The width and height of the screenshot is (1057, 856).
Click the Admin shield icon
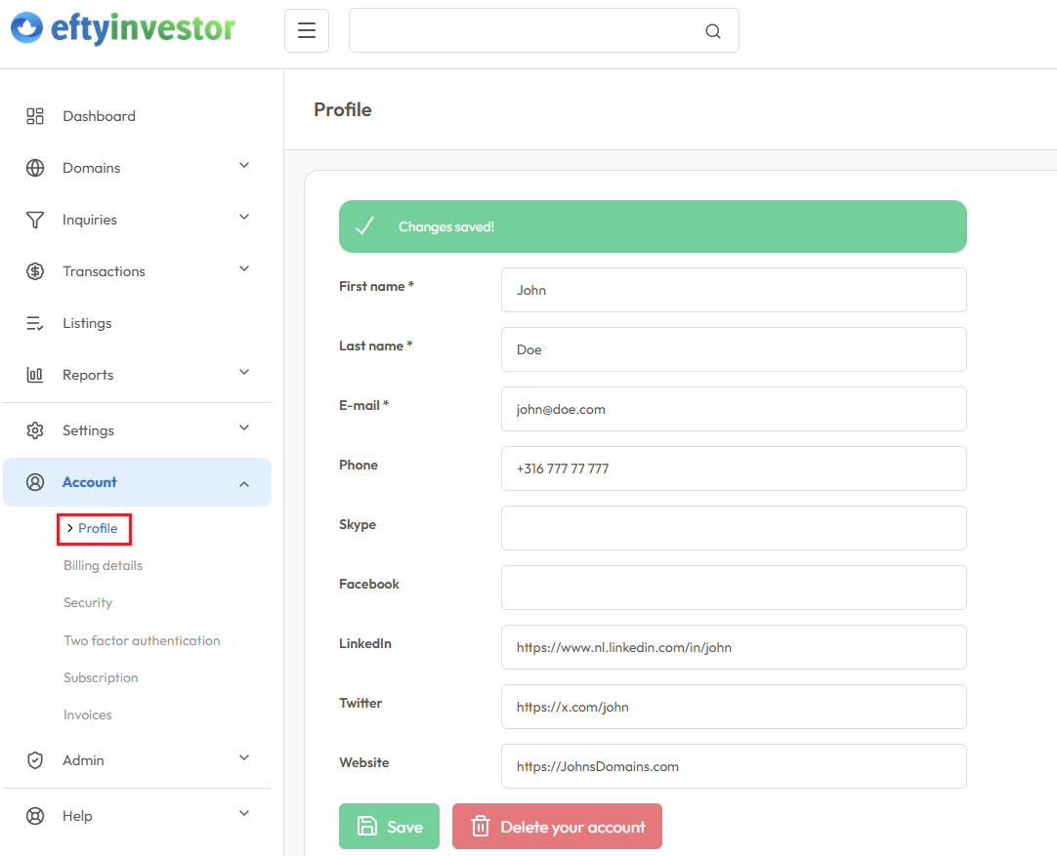(x=35, y=759)
